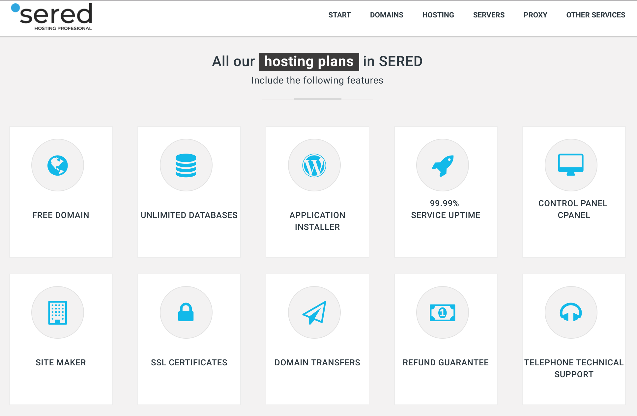The image size is (637, 416).
Task: Click the REFUND GUARANTEE label
Action: (446, 362)
